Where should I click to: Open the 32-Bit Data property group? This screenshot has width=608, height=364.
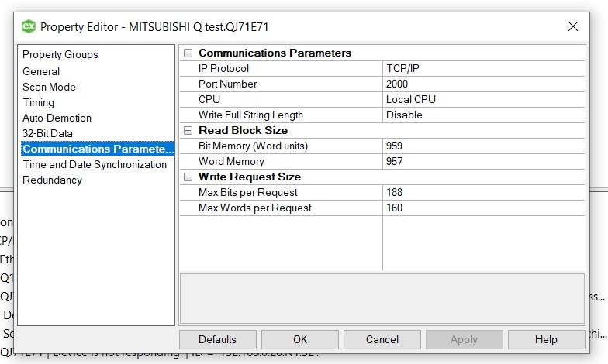(47, 133)
